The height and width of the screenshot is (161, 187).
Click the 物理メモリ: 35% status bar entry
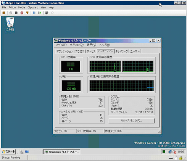pos(113,131)
